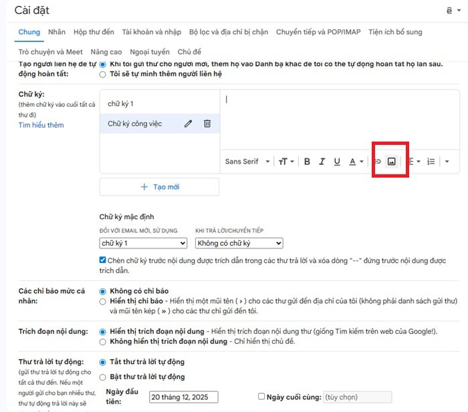Click the Tạo mới signature button
468x412 pixels.
[x=159, y=187]
